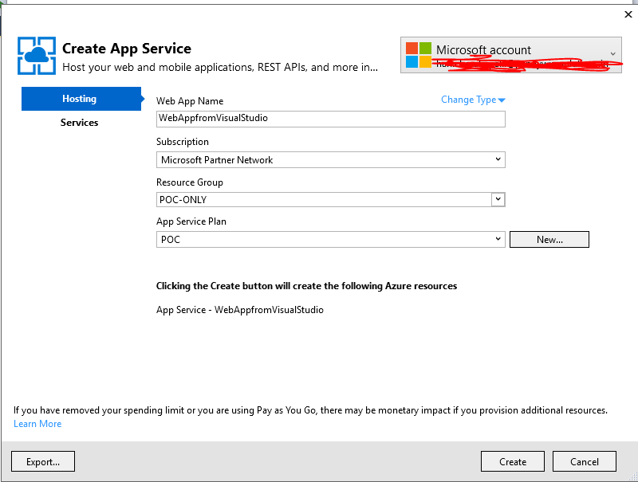Expand the Subscription dropdown
The image size is (638, 482).
(331, 159)
